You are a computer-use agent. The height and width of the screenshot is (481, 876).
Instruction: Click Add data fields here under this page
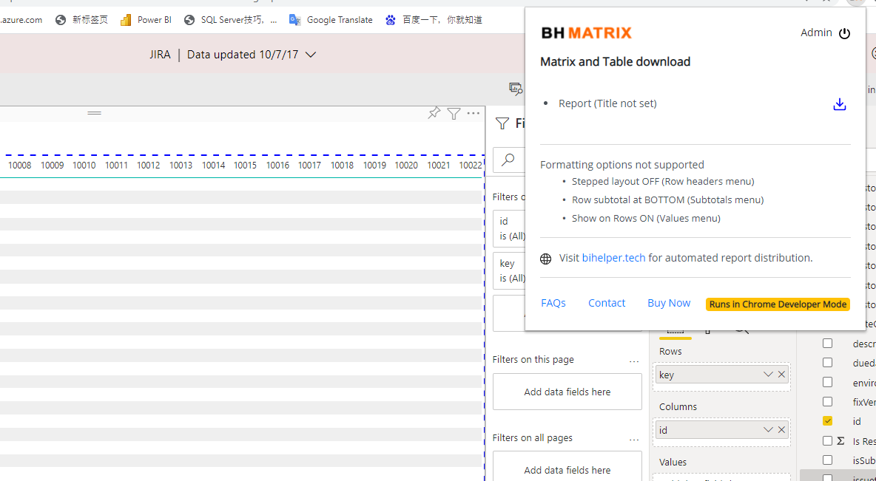click(567, 392)
